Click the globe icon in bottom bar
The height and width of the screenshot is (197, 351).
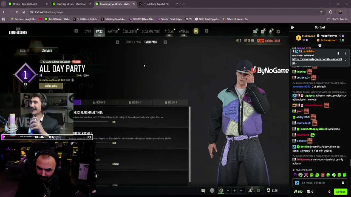(212, 191)
